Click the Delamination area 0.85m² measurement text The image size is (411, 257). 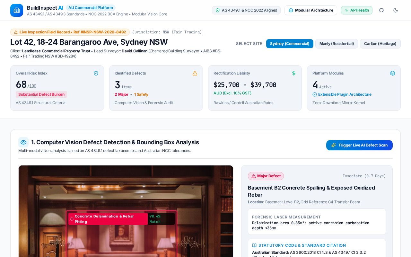310,226
